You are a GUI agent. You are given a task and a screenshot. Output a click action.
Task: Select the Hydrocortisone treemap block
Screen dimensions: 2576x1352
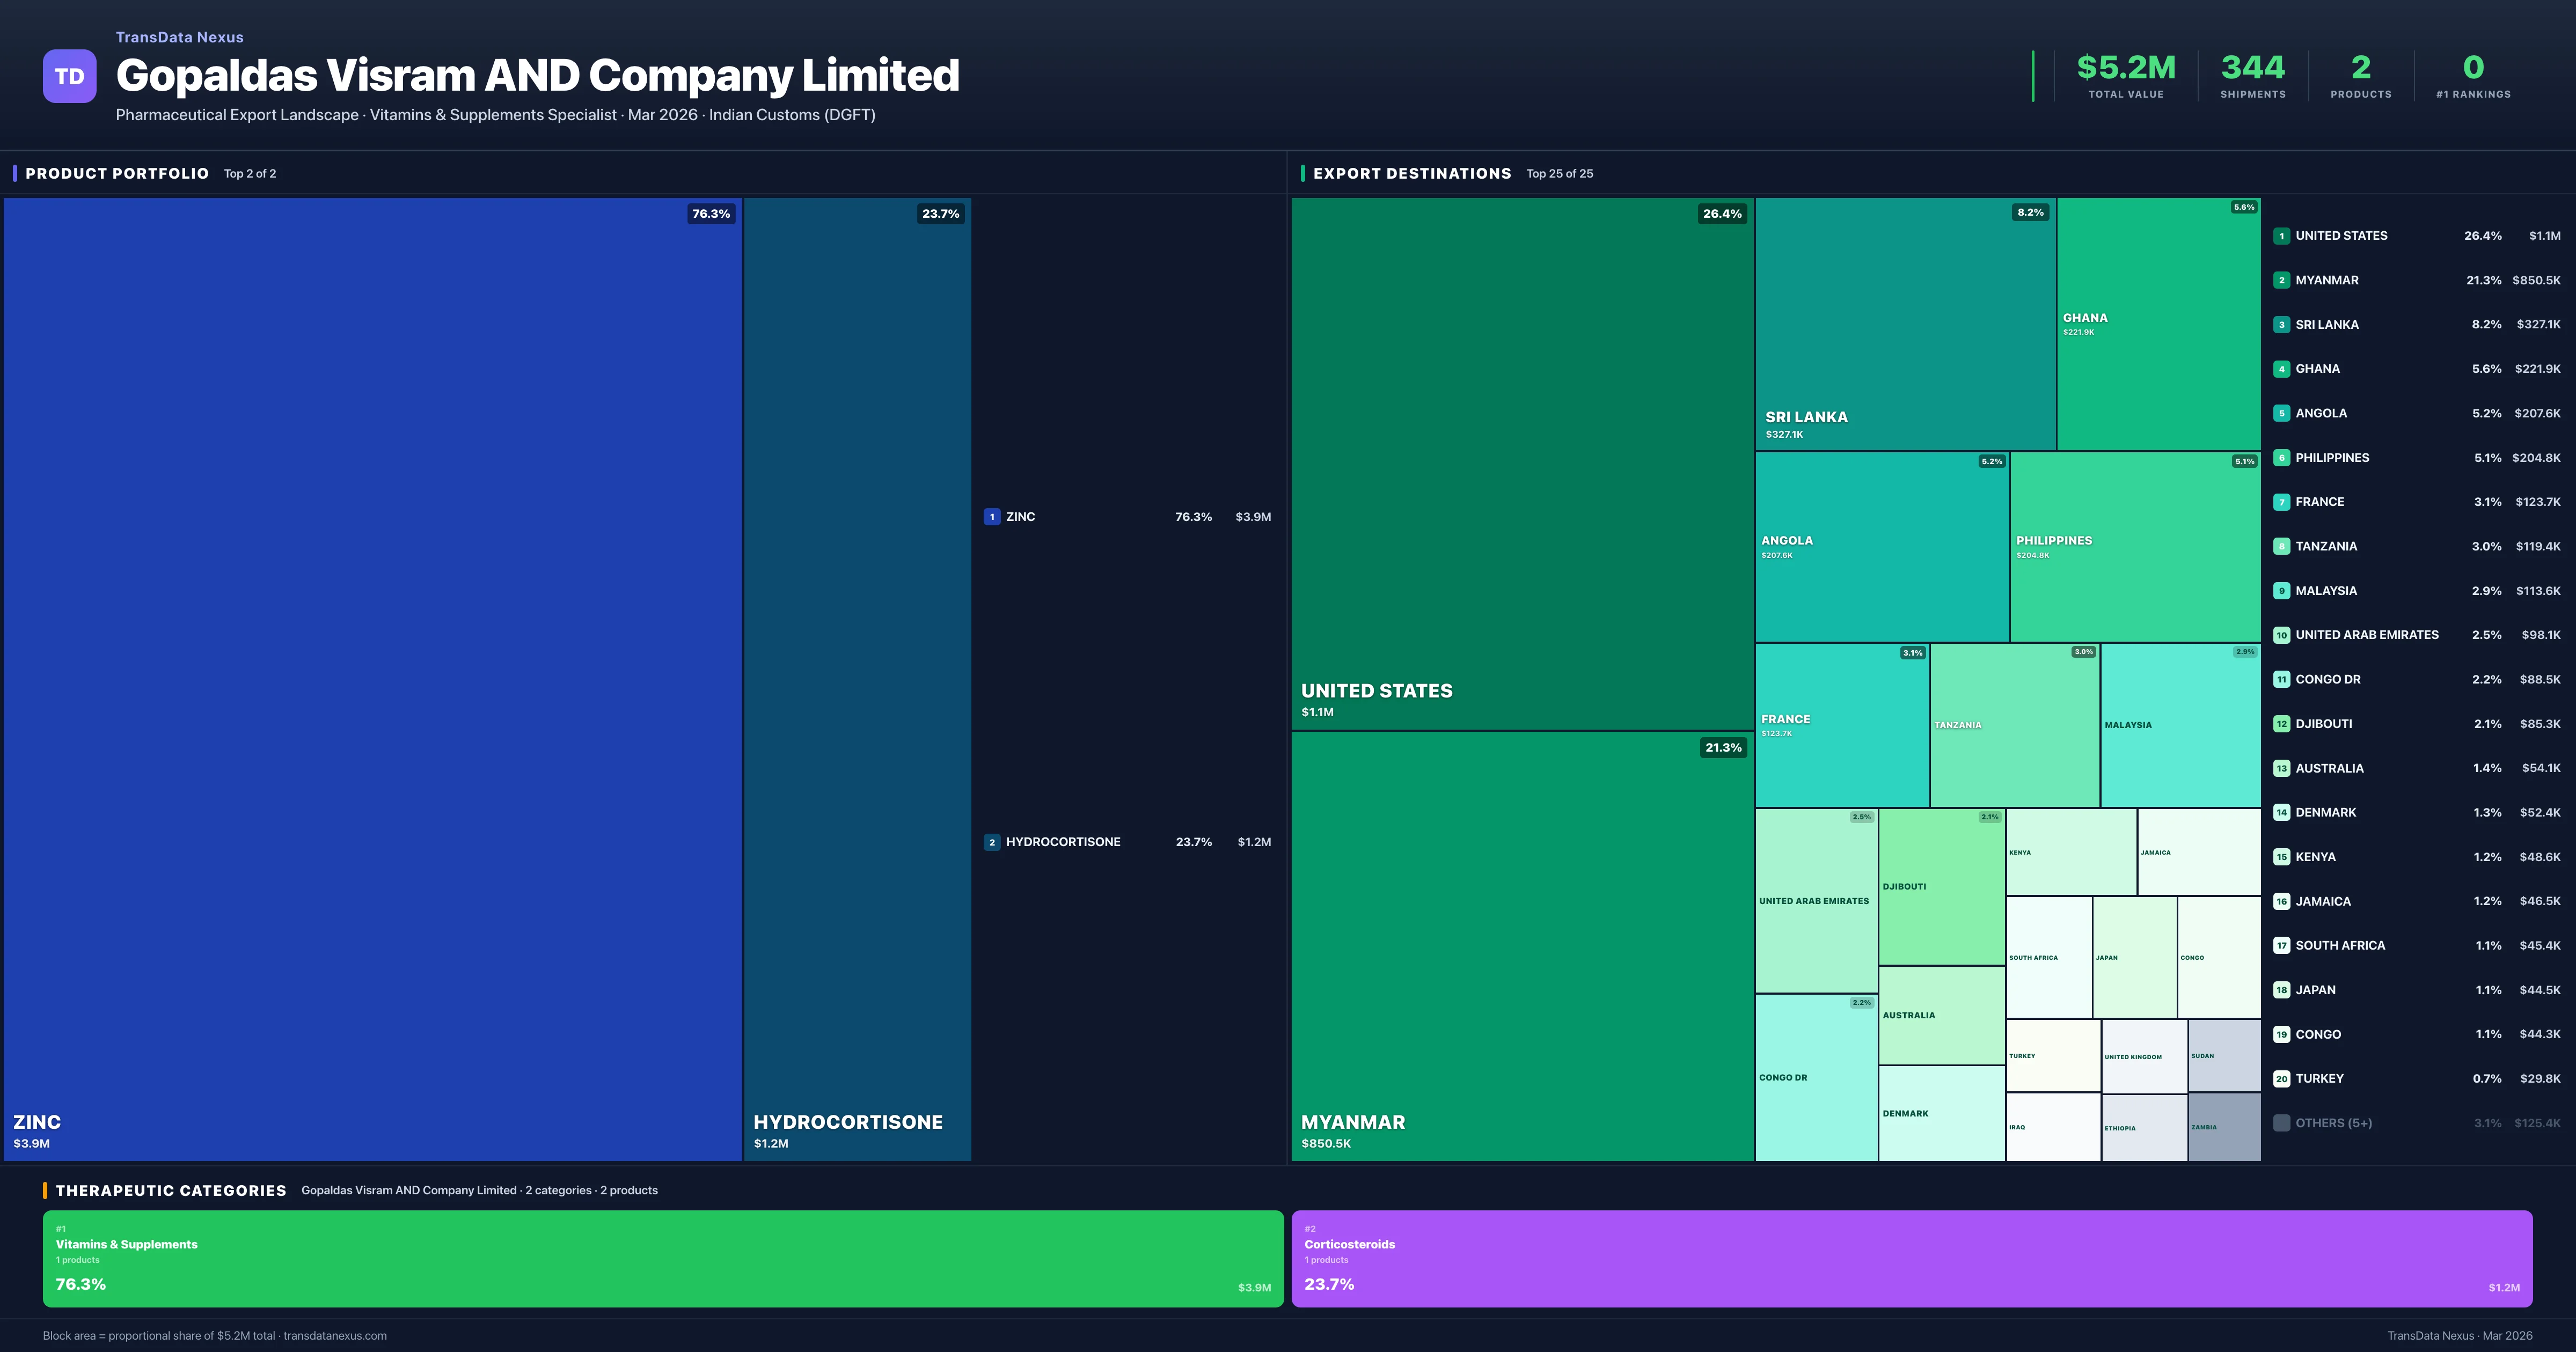[857, 678]
